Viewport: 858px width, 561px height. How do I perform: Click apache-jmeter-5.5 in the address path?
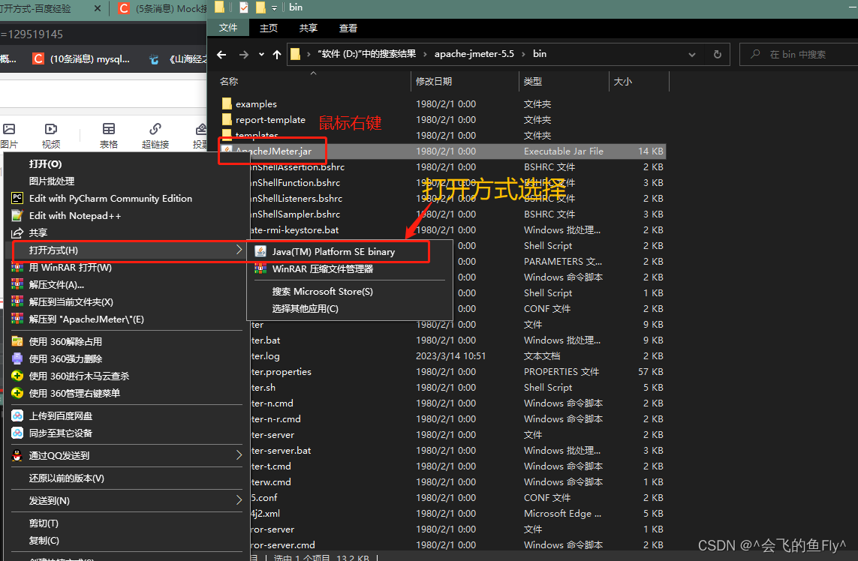pos(474,53)
